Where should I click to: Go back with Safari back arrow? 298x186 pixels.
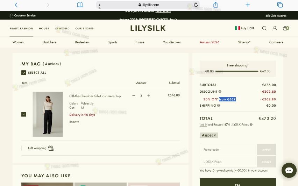(x=16, y=5)
